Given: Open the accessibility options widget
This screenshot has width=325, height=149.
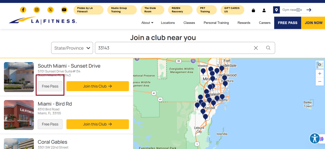Looking at the screenshot, I should (x=315, y=138).
